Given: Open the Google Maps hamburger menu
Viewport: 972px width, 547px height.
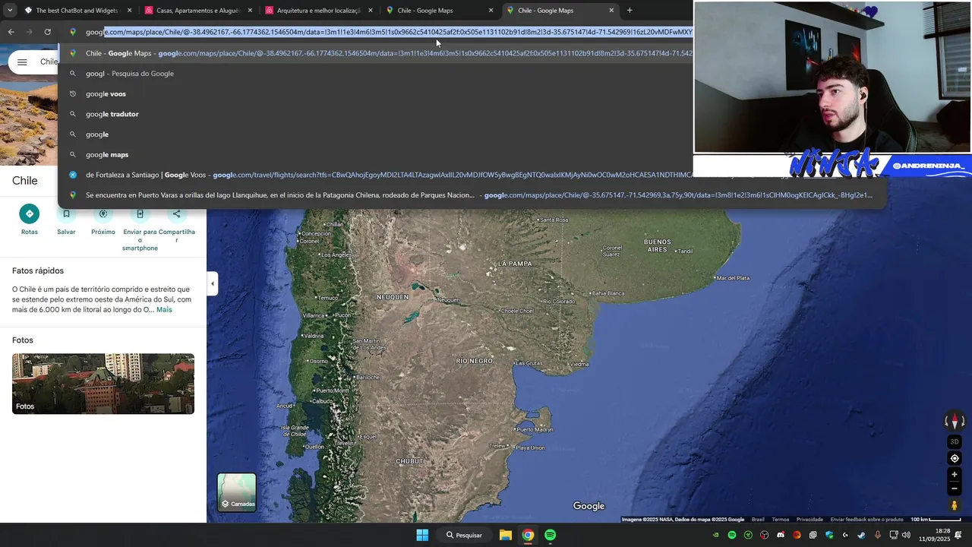Looking at the screenshot, I should (x=22, y=62).
